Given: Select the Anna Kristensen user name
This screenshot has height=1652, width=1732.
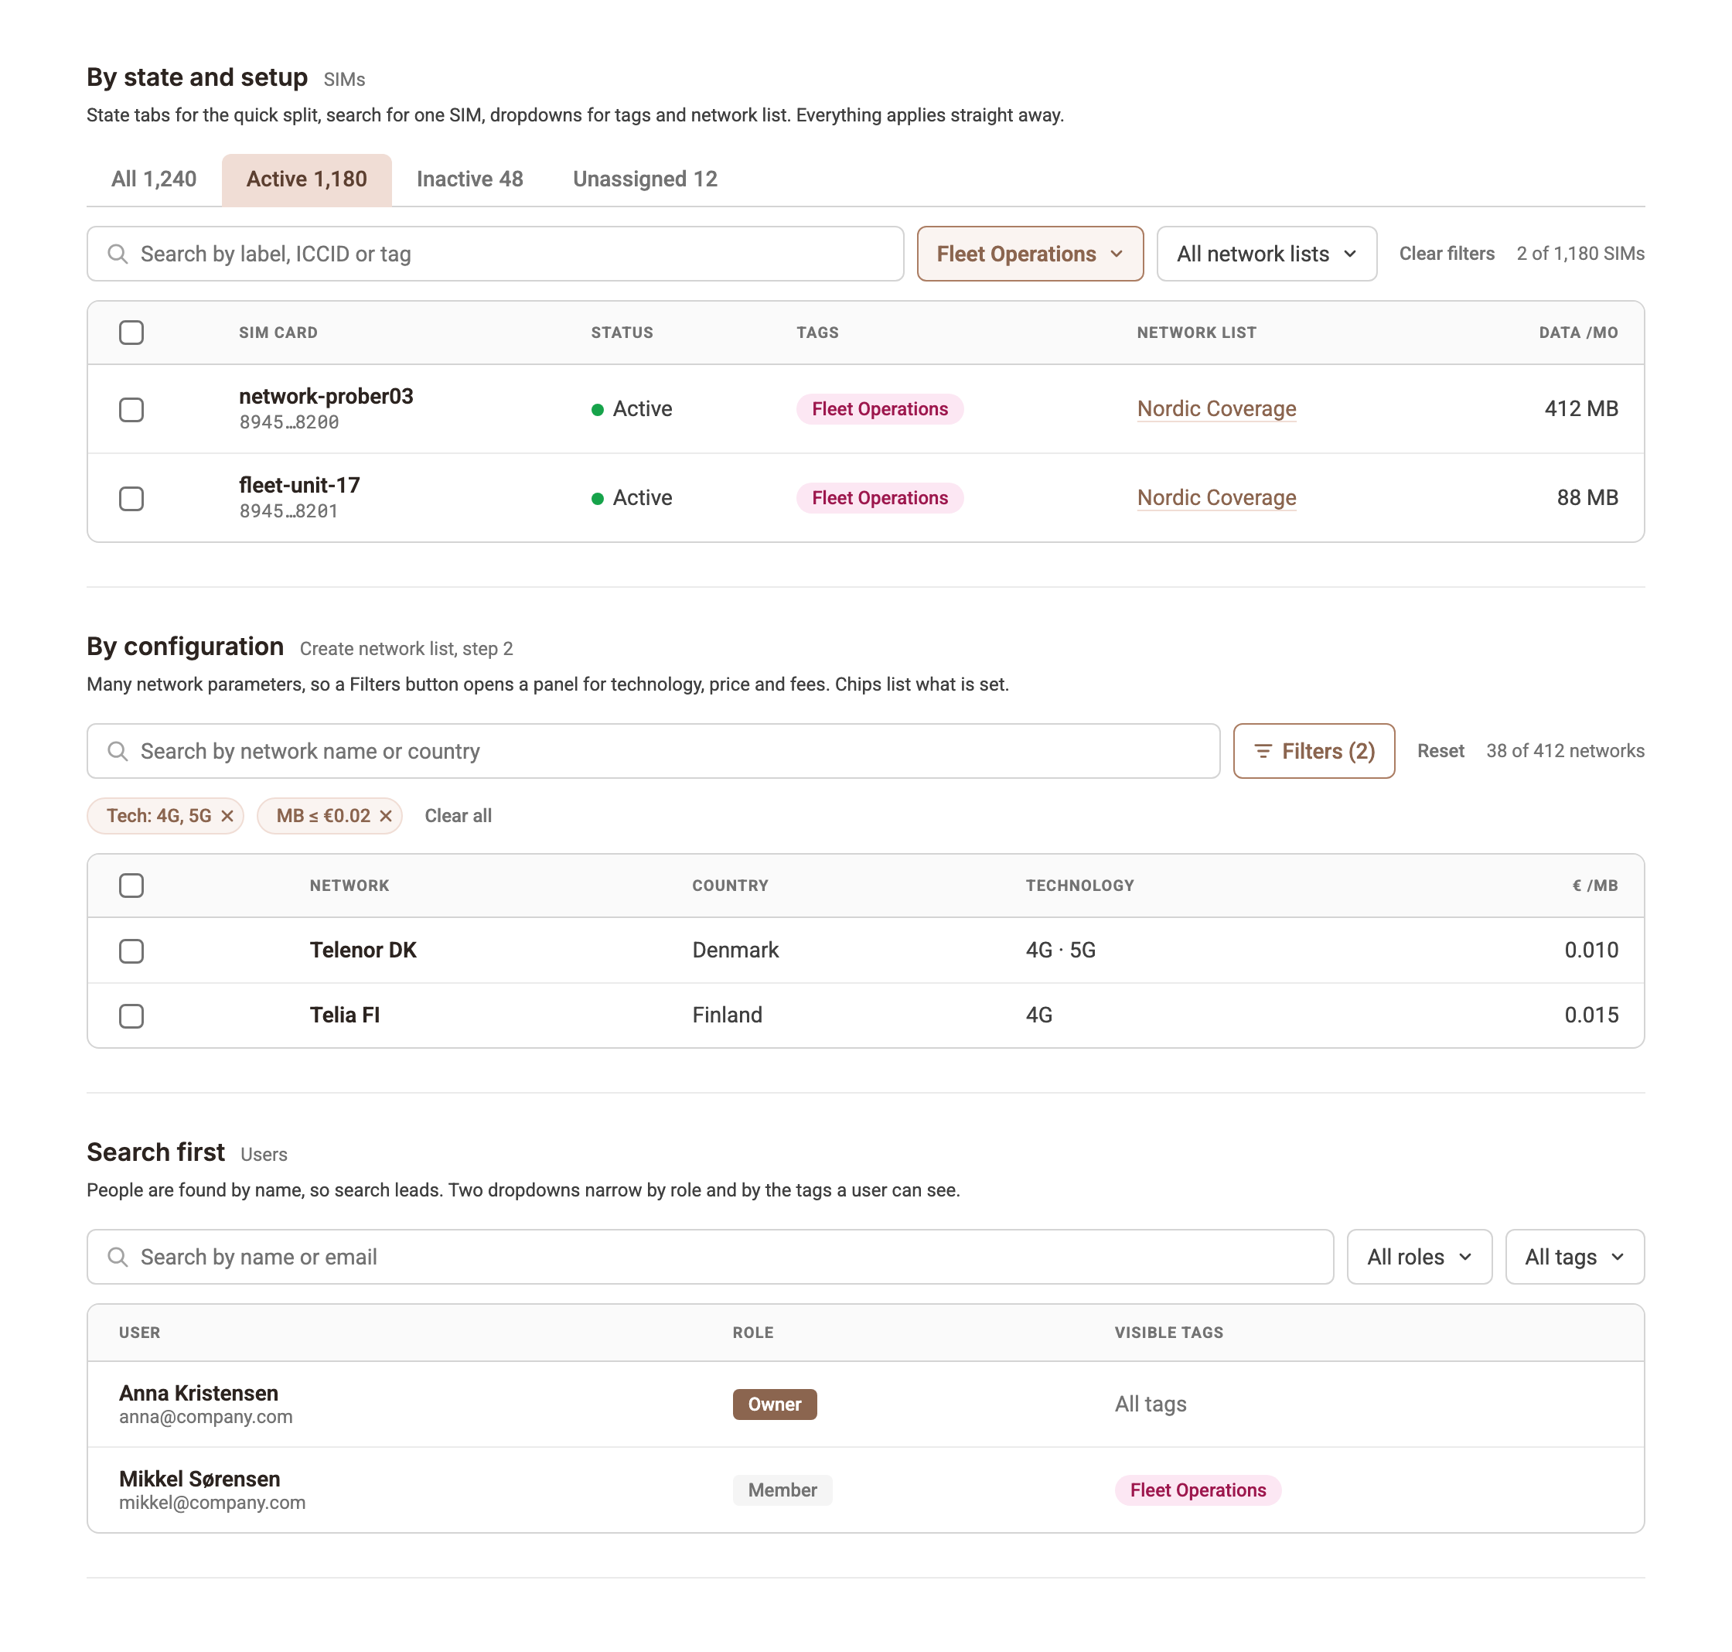Looking at the screenshot, I should click(x=199, y=1393).
